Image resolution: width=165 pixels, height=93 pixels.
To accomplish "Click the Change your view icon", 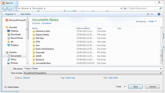I will 148,14.
